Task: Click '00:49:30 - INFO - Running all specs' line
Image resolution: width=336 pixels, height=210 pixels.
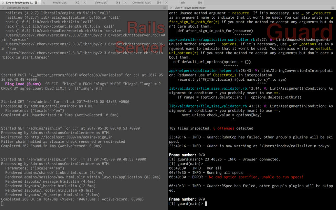Action: coord(206,173)
